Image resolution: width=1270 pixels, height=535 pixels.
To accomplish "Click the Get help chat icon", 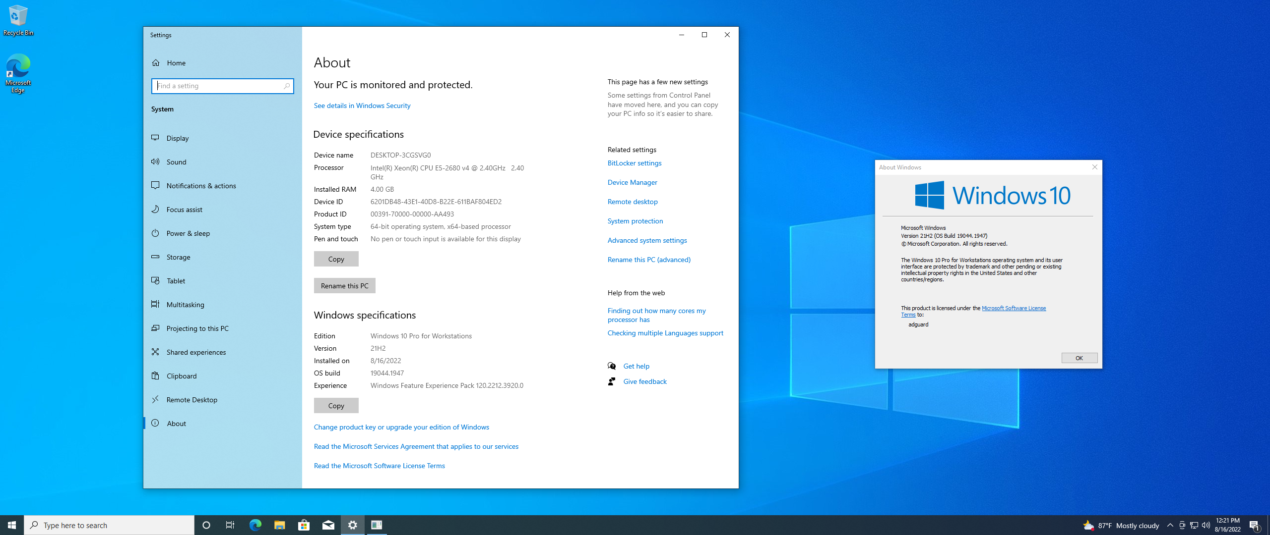I will (x=612, y=366).
